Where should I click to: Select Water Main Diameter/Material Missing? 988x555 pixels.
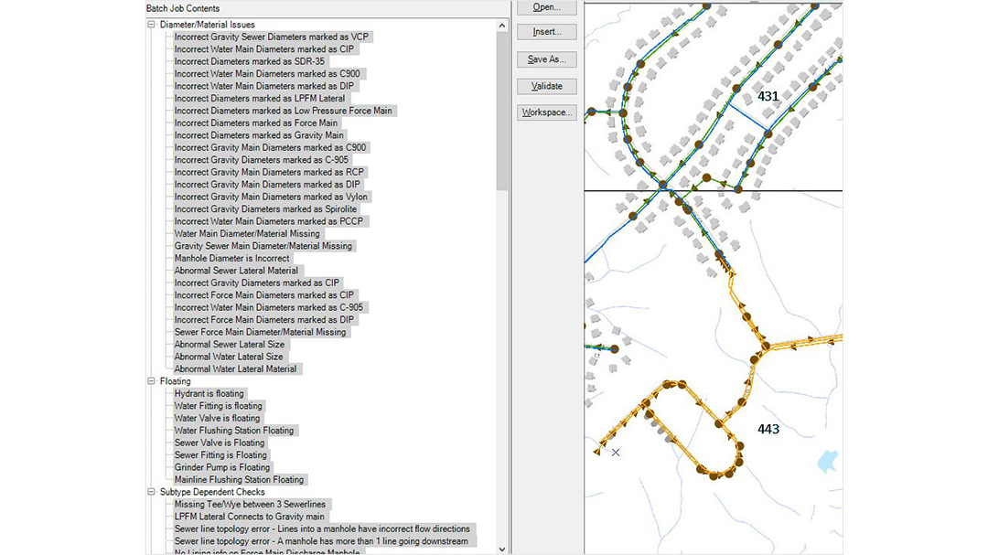point(247,234)
